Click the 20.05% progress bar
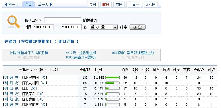The height and width of the screenshot is (108, 221). pyautogui.click(x=112, y=83)
